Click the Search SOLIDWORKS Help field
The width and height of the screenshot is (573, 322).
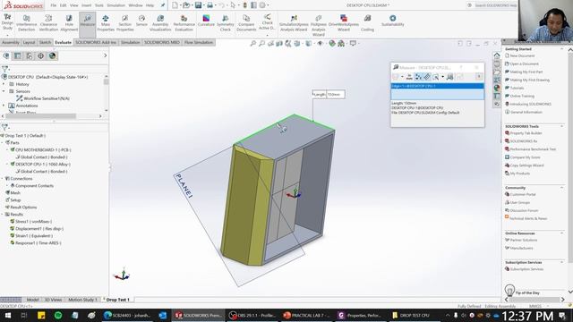click(x=495, y=5)
